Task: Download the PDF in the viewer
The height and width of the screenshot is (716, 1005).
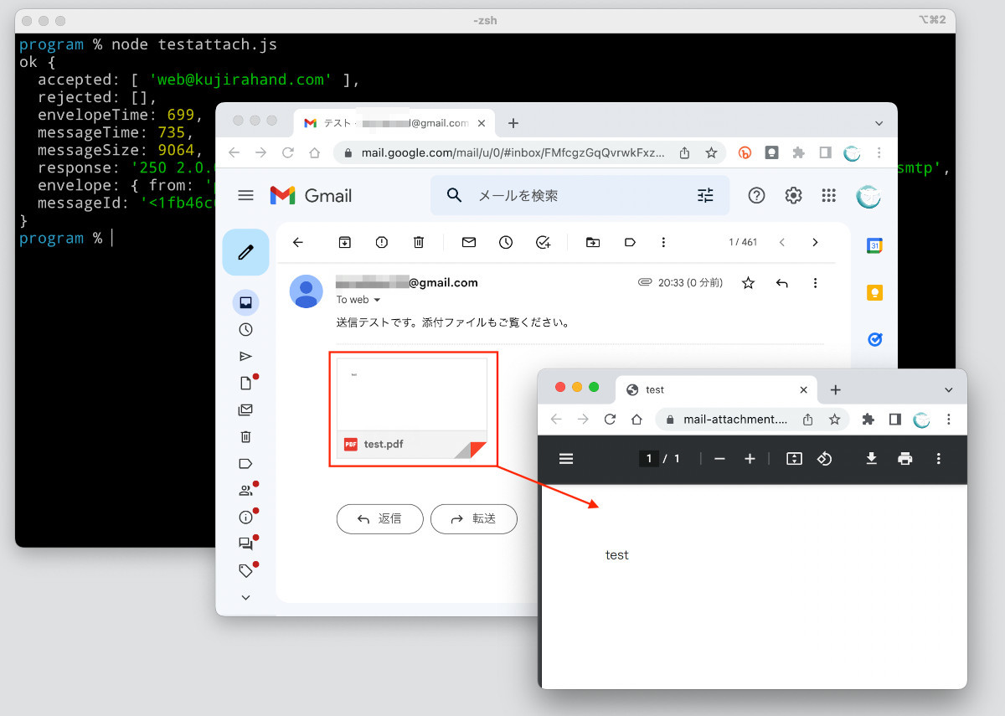Action: pos(871,458)
